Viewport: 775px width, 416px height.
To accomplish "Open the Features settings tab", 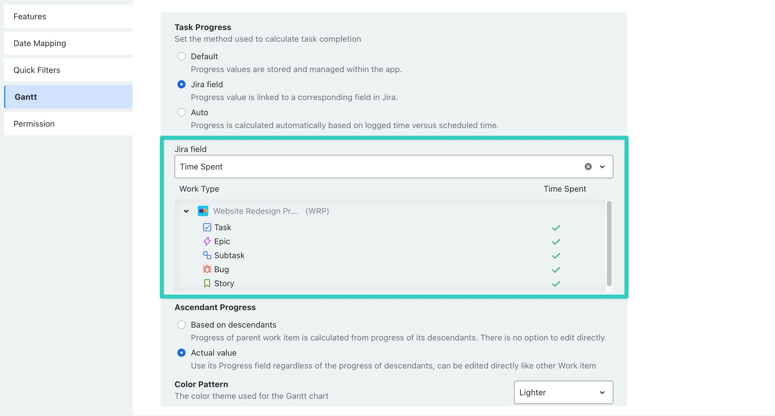I will [68, 16].
